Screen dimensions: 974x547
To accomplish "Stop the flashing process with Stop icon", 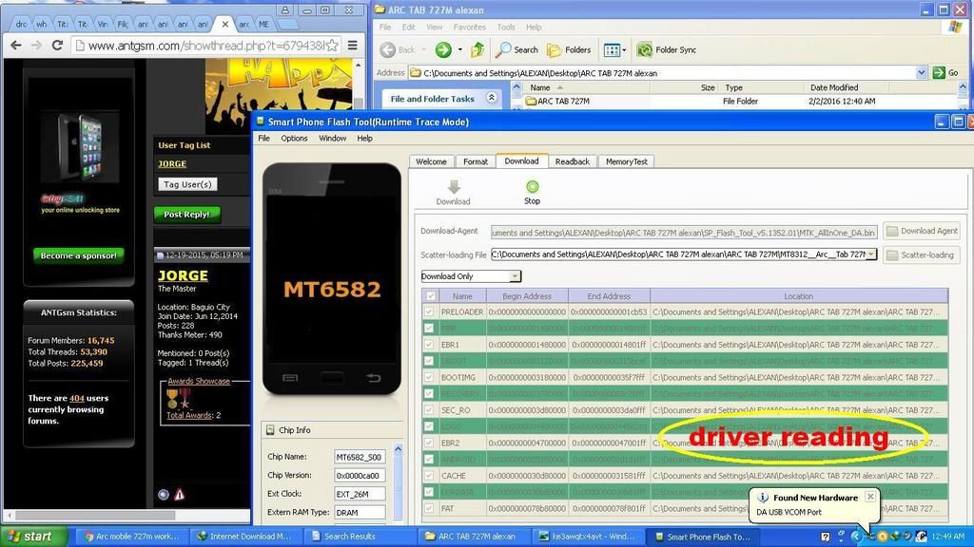I will 533,187.
